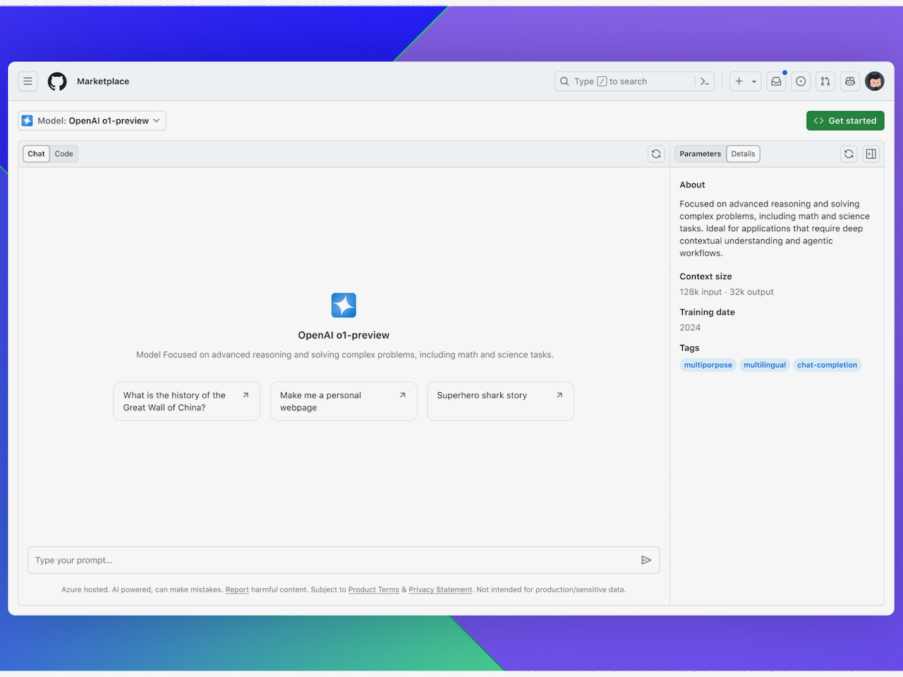Open the Product Terms link
The height and width of the screenshot is (677, 903).
pyautogui.click(x=374, y=590)
